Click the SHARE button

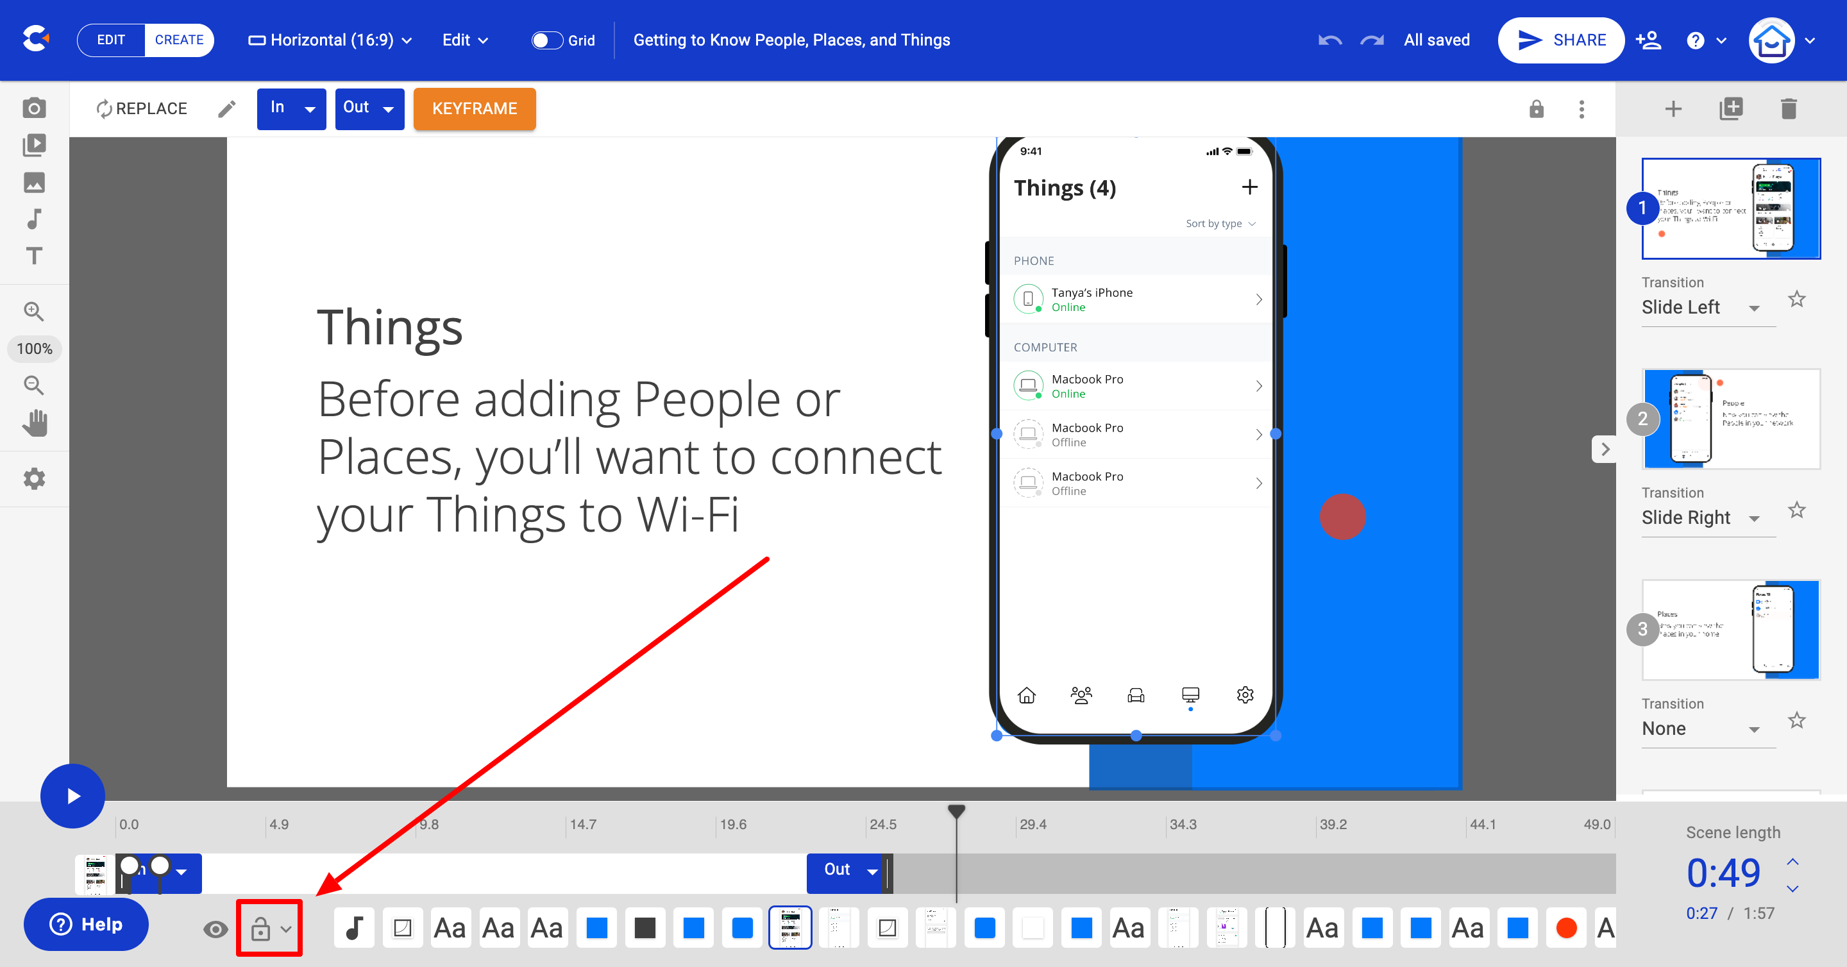click(1561, 40)
